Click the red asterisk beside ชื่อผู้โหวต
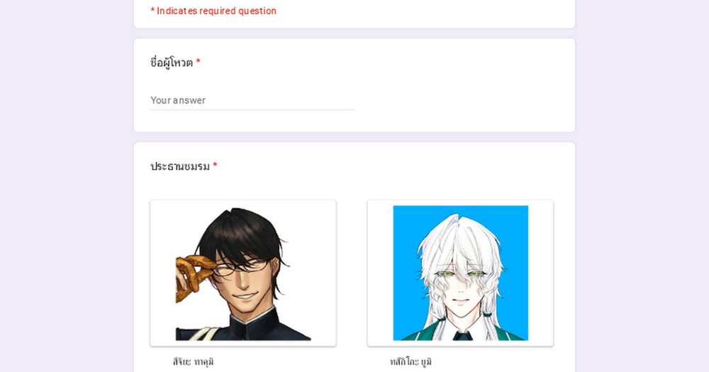The width and height of the screenshot is (709, 372). [198, 62]
